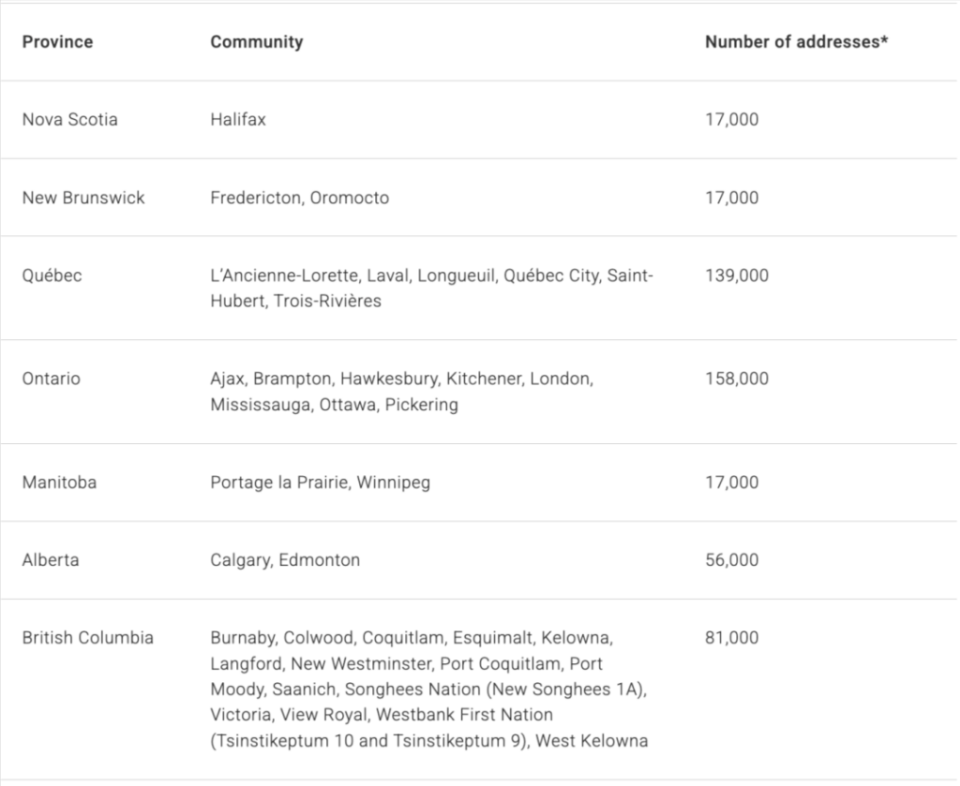Click the Québec province cell
This screenshot has height=786, width=960.
coord(52,275)
